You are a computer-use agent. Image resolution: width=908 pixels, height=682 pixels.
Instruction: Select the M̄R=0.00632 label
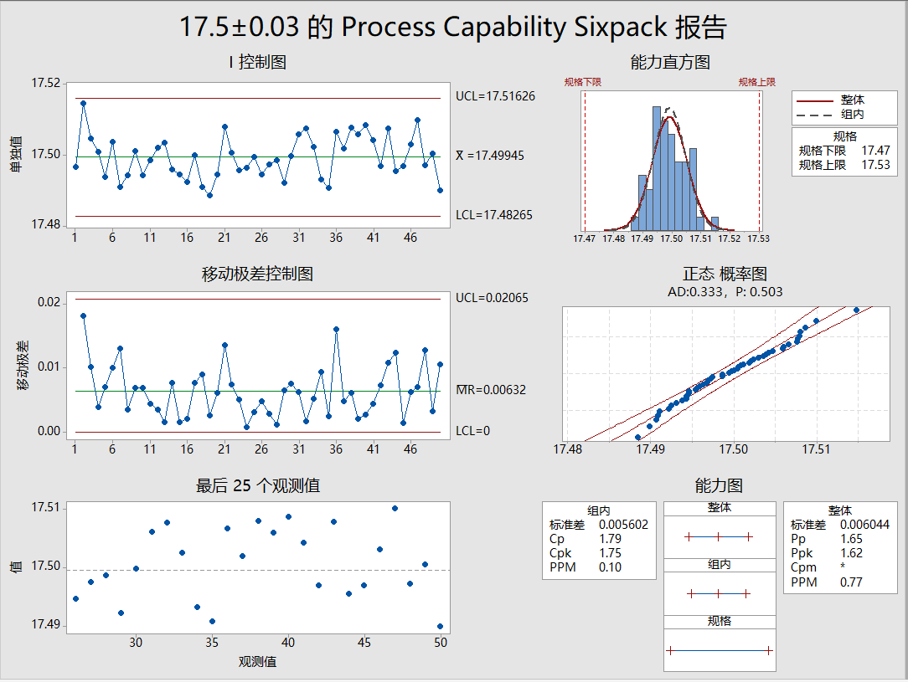click(491, 390)
